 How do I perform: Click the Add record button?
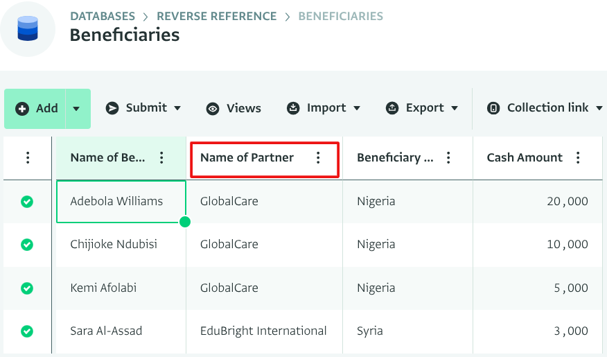tap(37, 109)
